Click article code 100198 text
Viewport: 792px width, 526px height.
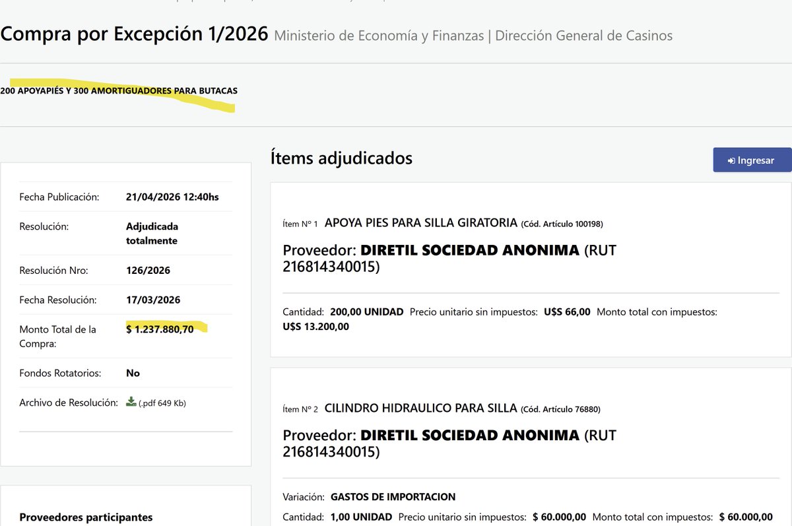coord(562,224)
